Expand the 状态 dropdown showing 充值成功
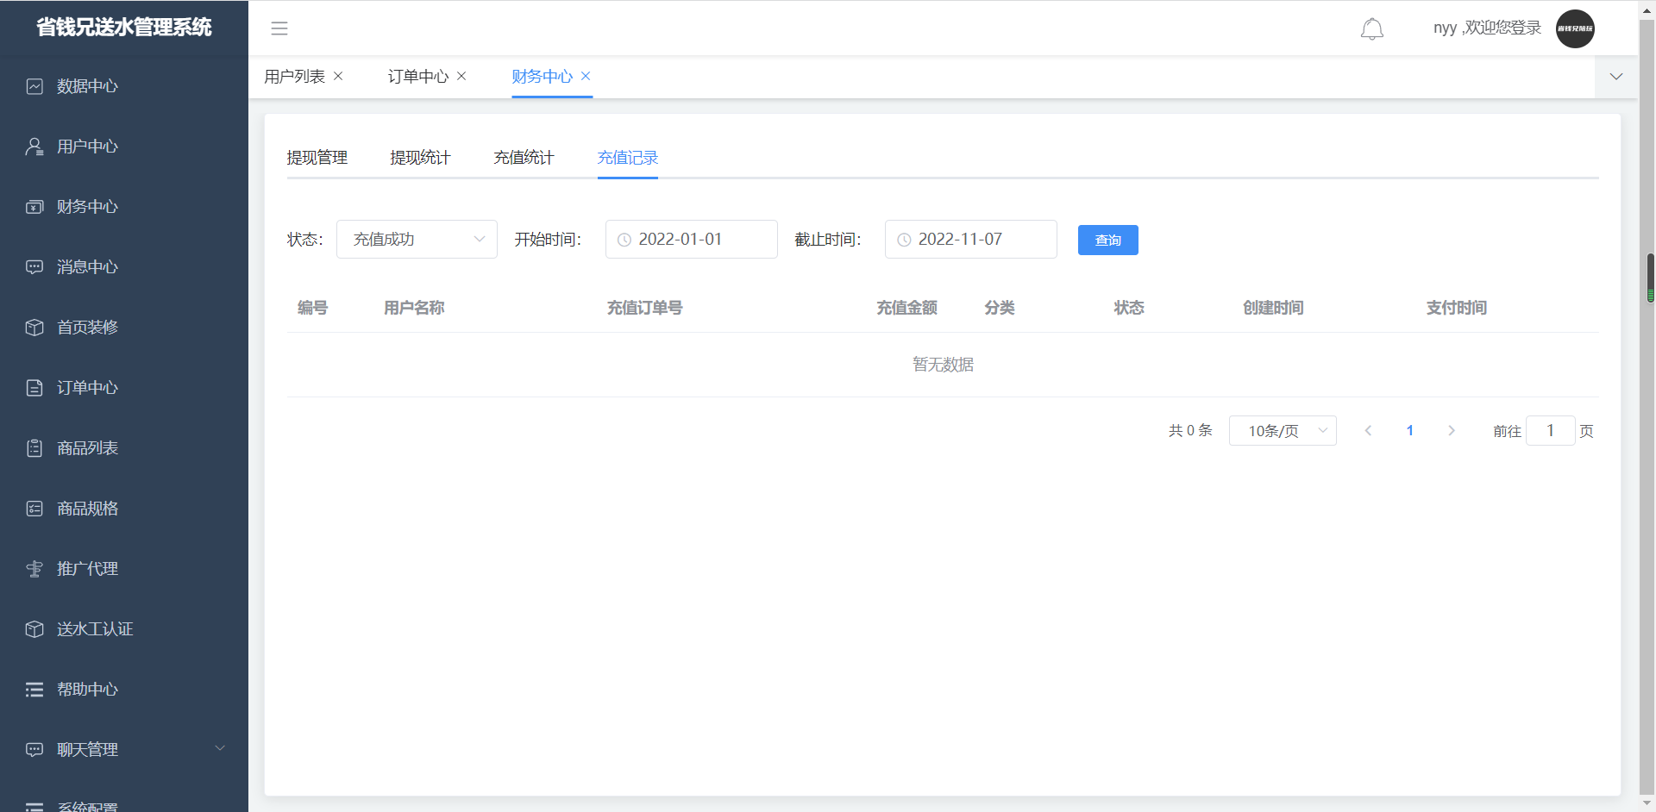1656x812 pixels. click(417, 240)
